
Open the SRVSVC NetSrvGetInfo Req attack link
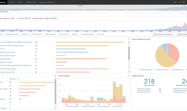(x=12, y=46)
